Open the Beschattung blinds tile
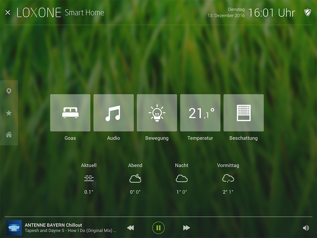Image resolution: width=317 pixels, height=238 pixels. [244, 113]
